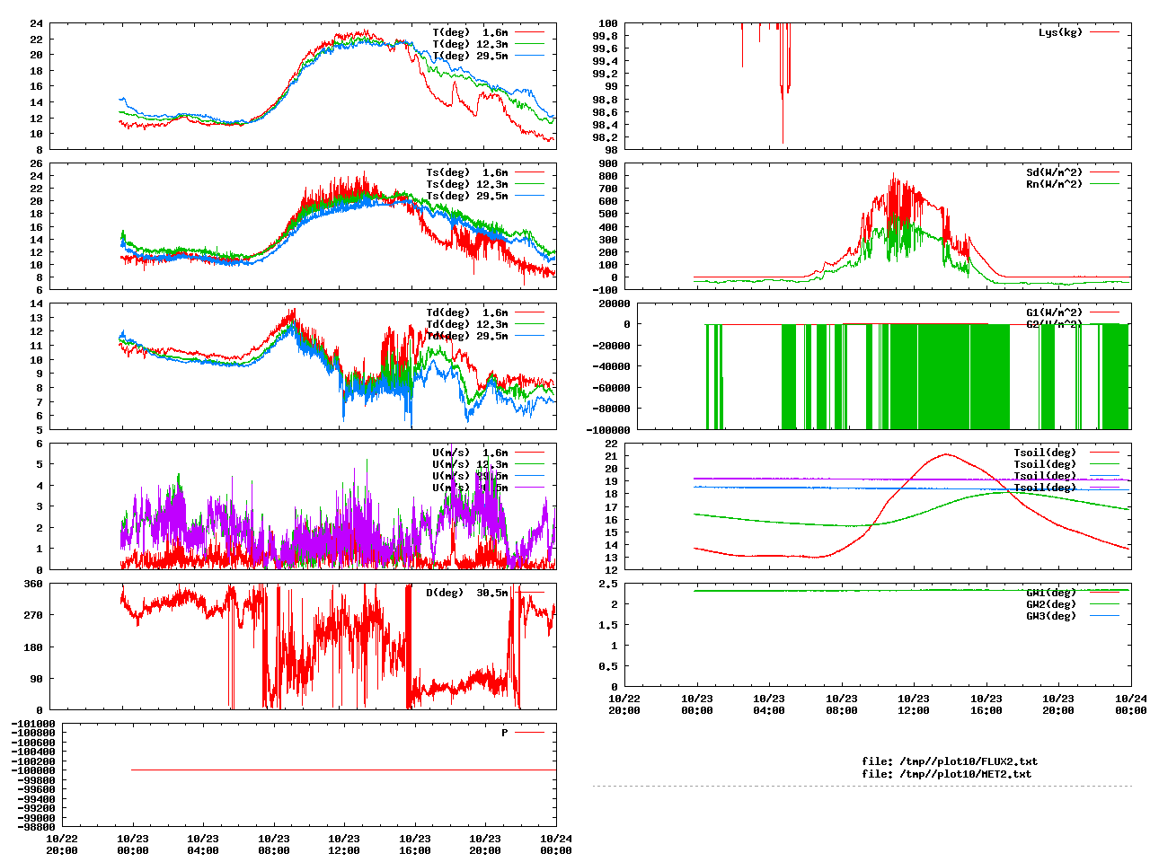The image size is (1150, 862).
Task: Click the 'GW1(deg)' legend entry
Action: [x=1051, y=593]
